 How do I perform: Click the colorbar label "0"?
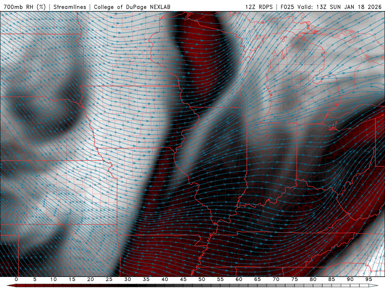[x=16, y=279]
